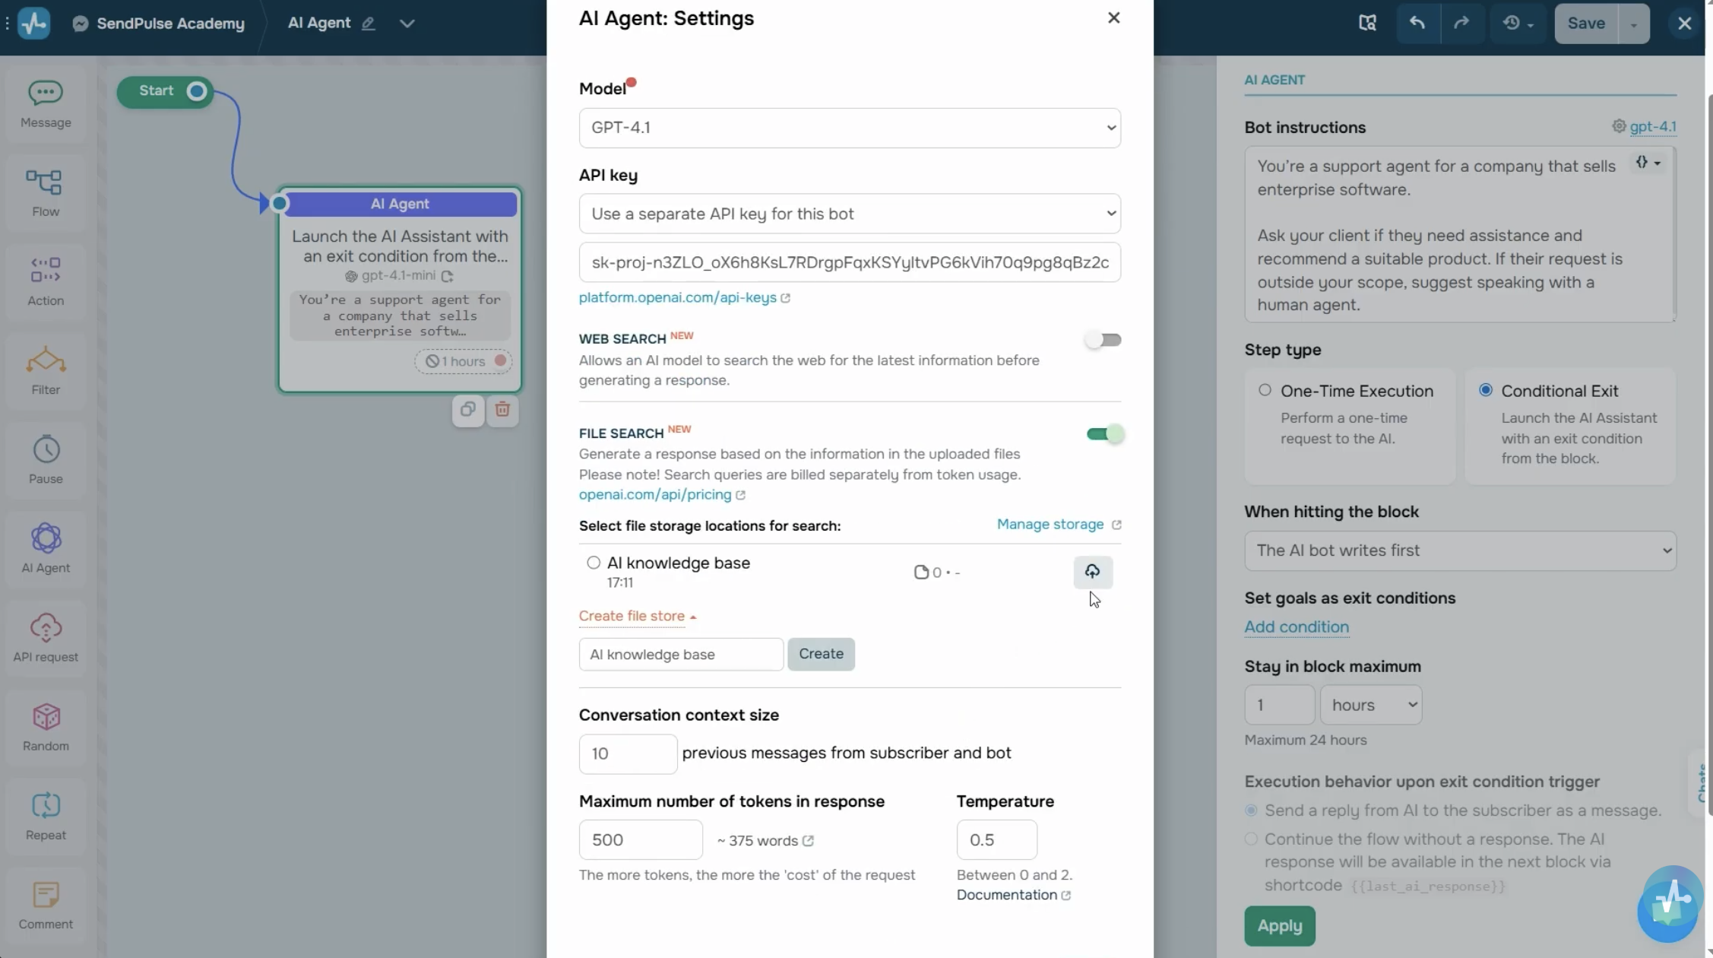Open the Model GPT-4.1 dropdown

point(850,128)
